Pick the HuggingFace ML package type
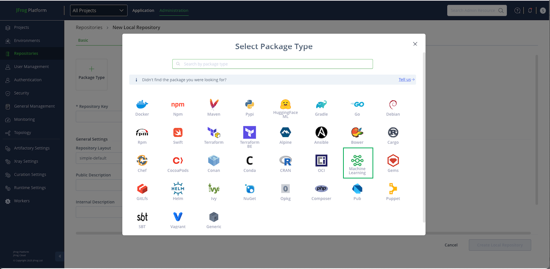 (285, 108)
